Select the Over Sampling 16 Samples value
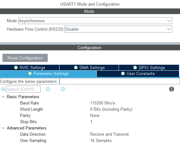 point(101,140)
